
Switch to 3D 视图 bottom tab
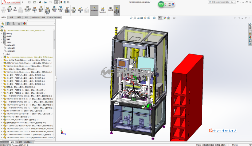click(x=19, y=142)
